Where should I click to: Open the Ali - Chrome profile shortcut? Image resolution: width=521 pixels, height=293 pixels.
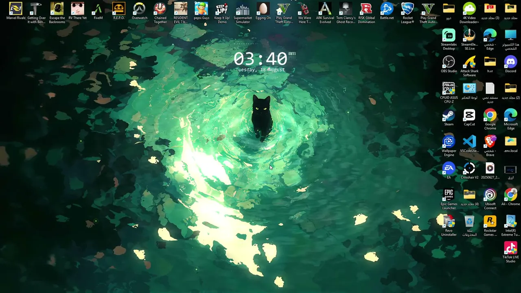[x=510, y=197]
